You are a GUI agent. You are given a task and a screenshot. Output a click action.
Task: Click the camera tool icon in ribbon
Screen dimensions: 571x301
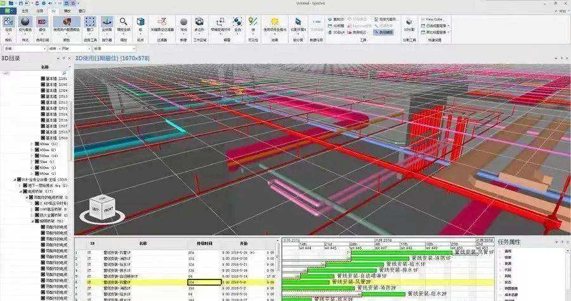(8, 22)
